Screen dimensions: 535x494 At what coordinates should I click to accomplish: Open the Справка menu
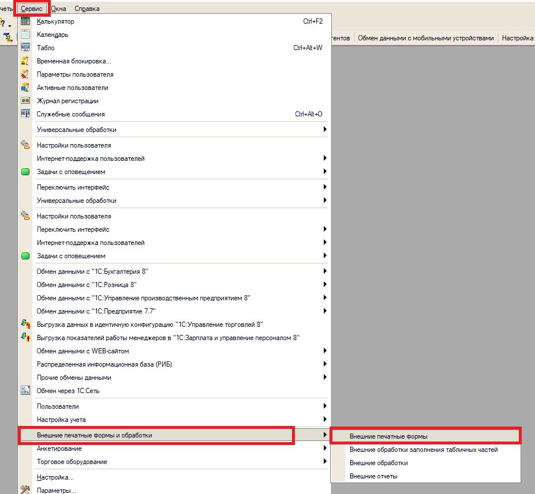(87, 9)
